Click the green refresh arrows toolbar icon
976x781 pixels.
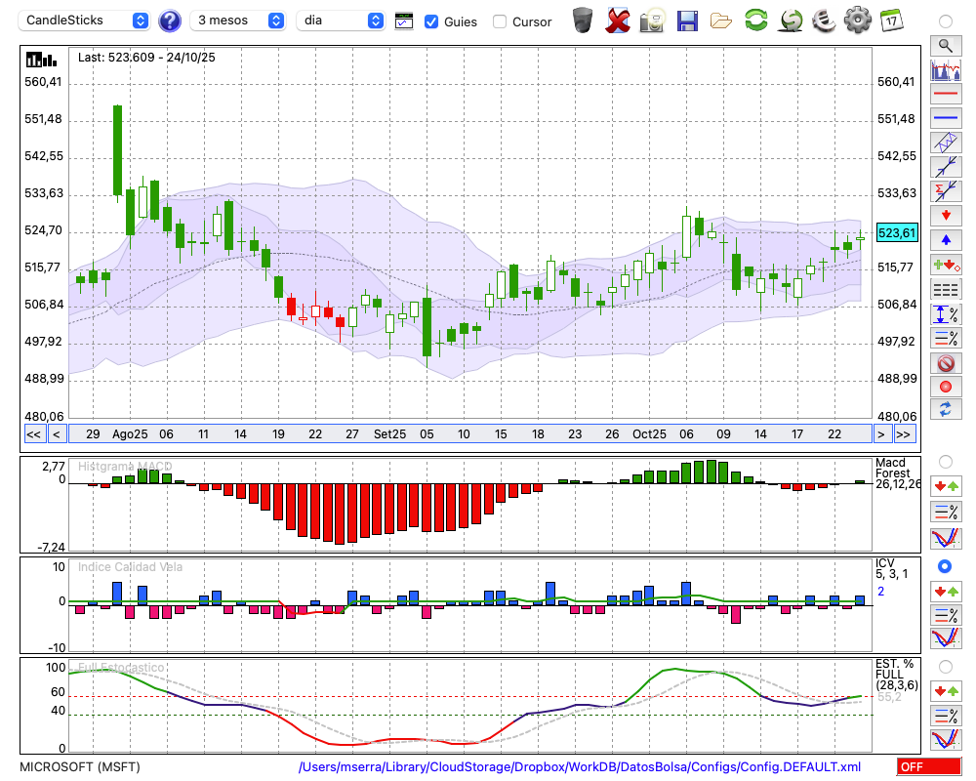(x=755, y=20)
